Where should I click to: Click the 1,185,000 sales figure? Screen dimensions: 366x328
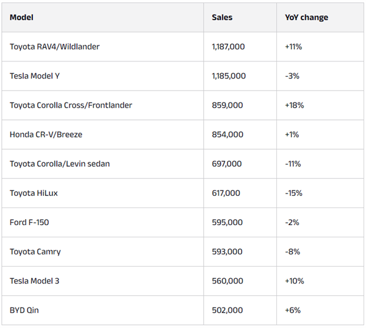click(229, 76)
